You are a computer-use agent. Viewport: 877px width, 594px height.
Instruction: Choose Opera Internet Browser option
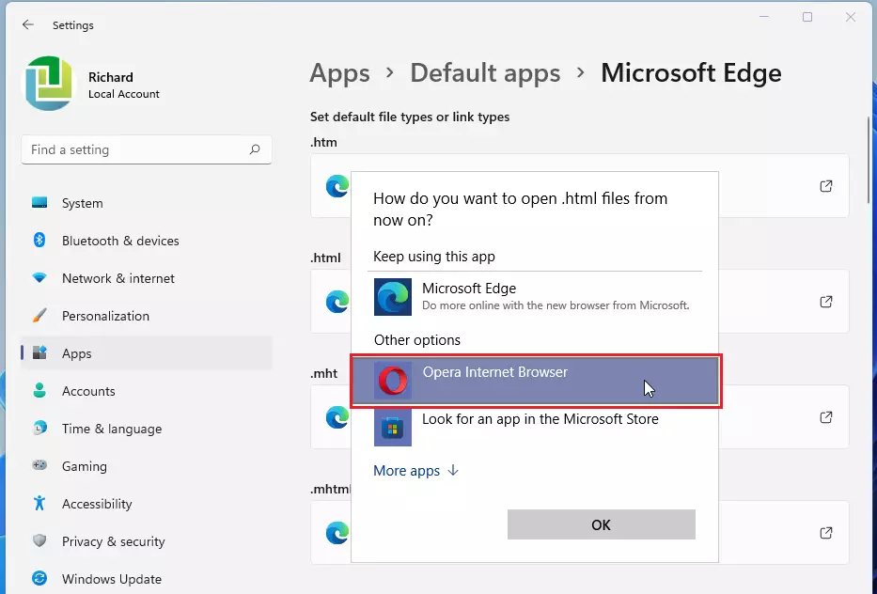pos(536,381)
